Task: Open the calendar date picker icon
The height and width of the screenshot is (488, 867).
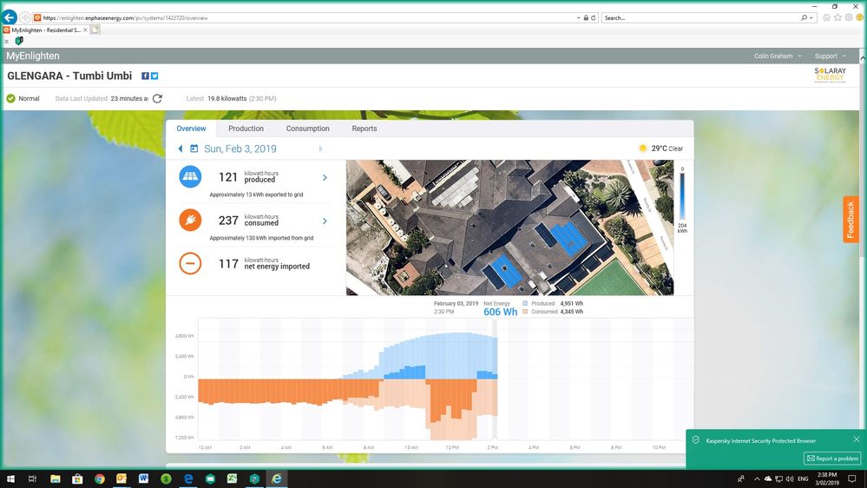Action: (194, 148)
